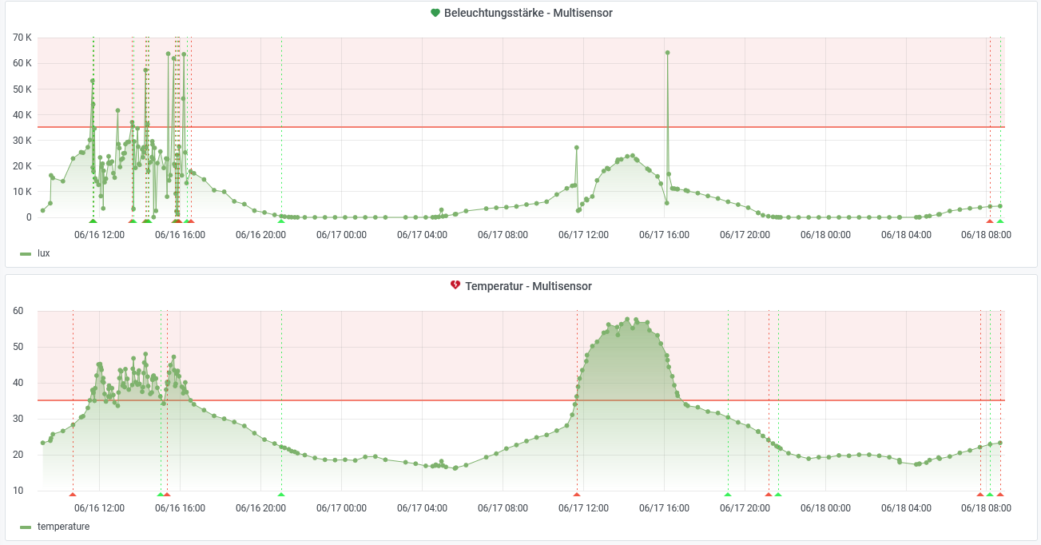
Task: Click the 06/16 12:00 x-axis label in lux panel
Action: click(100, 235)
